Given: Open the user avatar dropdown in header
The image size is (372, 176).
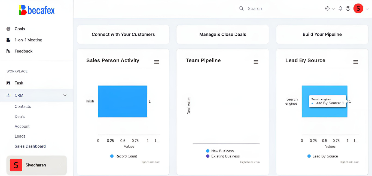Looking at the screenshot, I should coord(358,8).
